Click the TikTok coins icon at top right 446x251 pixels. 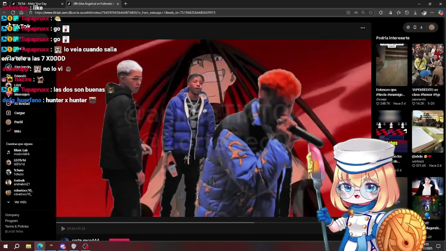click(408, 27)
